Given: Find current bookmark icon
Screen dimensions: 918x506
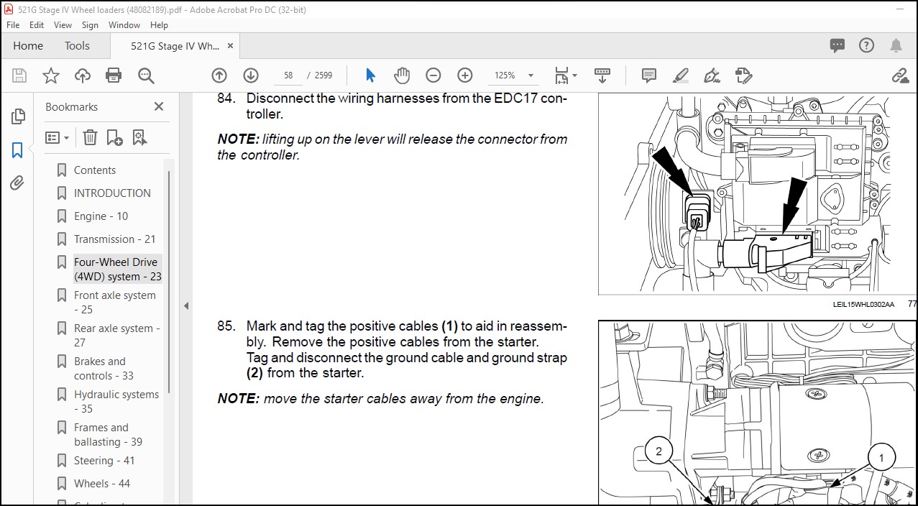Looking at the screenshot, I should click(139, 137).
